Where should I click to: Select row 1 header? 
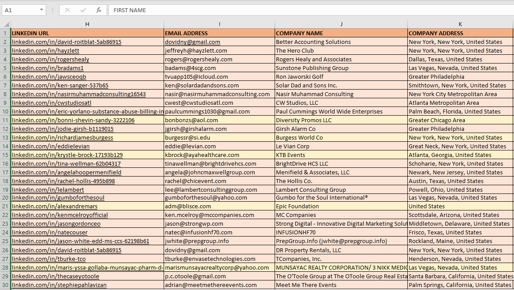point(5,33)
